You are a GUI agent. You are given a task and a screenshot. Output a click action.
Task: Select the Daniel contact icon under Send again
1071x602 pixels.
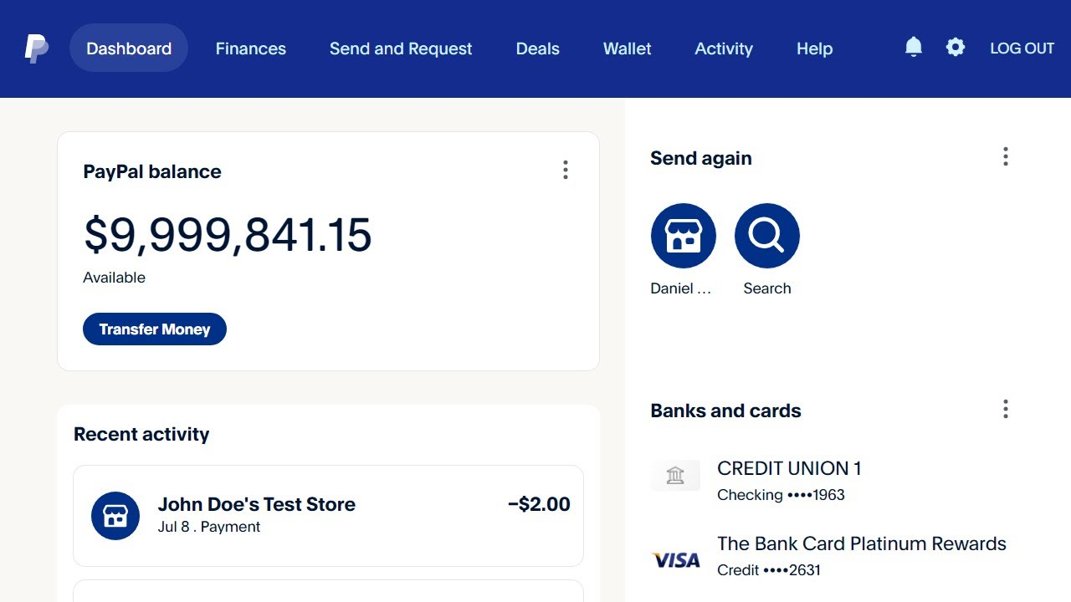(x=684, y=235)
